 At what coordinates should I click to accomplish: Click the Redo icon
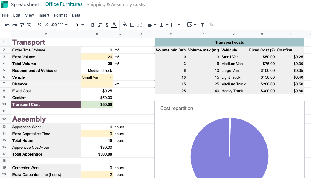(x=15, y=25)
